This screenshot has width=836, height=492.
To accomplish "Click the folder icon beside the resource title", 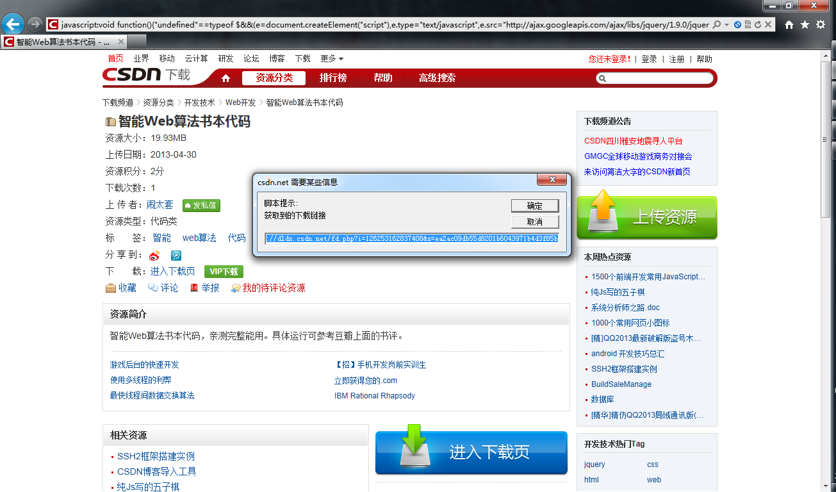I will coord(111,122).
